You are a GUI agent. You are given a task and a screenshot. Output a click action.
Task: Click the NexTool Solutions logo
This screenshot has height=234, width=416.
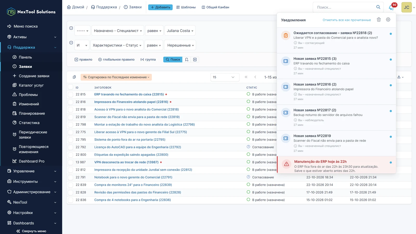click(31, 12)
